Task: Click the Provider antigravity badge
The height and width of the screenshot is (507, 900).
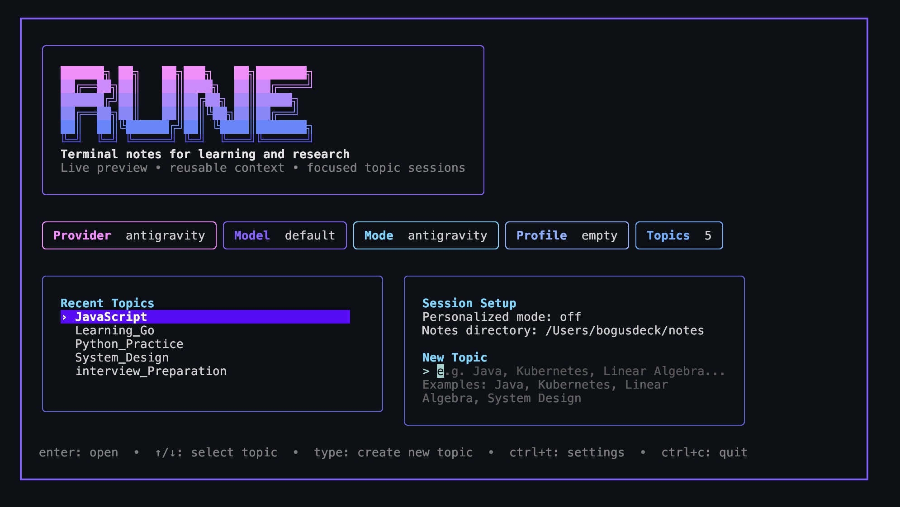Action: (129, 235)
